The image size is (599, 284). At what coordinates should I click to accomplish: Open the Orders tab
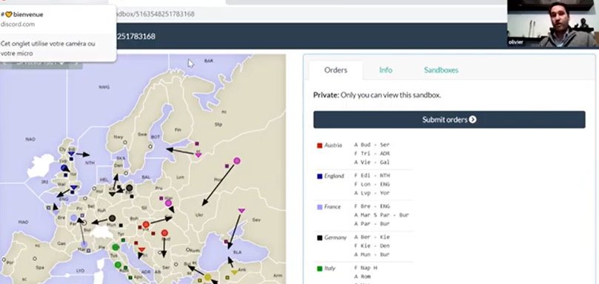(336, 70)
